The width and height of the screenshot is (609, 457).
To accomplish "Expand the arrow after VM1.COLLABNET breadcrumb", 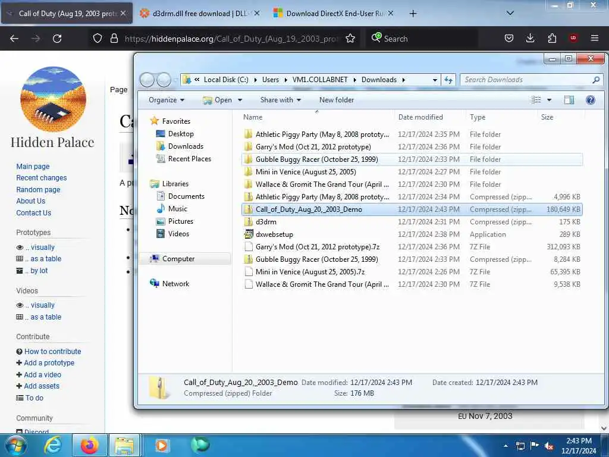I will (354, 80).
